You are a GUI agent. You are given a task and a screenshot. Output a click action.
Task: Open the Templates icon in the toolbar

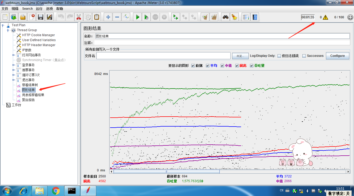click(x=14, y=17)
